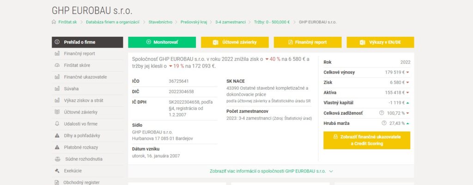Open Prehľad o firme sidebar item
Image resolution: width=473 pixels, height=185 pixels.
pos(87,42)
